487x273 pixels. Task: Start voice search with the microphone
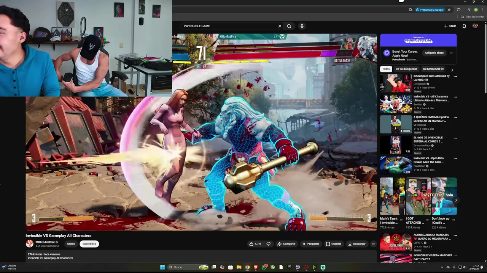coord(302,26)
